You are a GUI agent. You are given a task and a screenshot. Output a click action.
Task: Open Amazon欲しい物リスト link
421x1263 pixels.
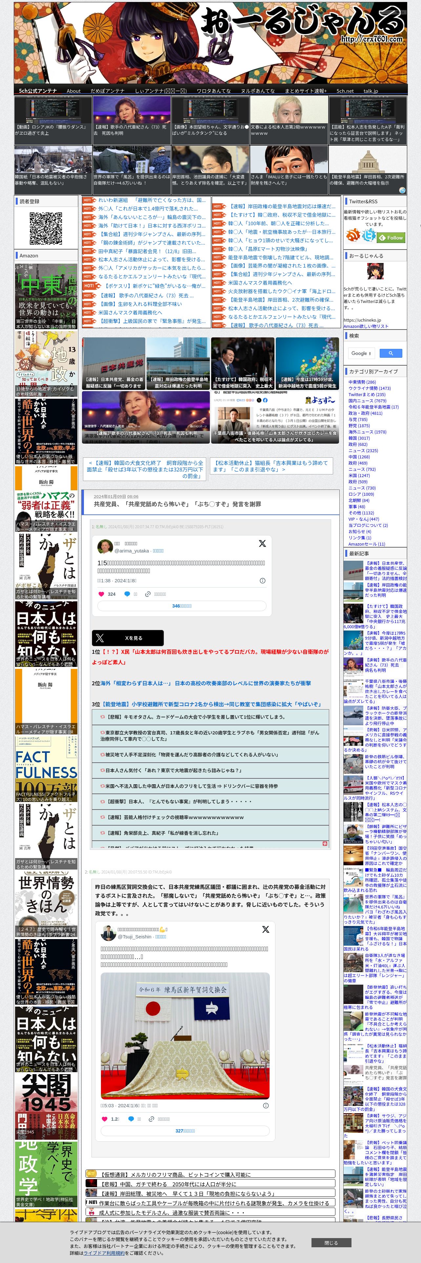pos(366,326)
